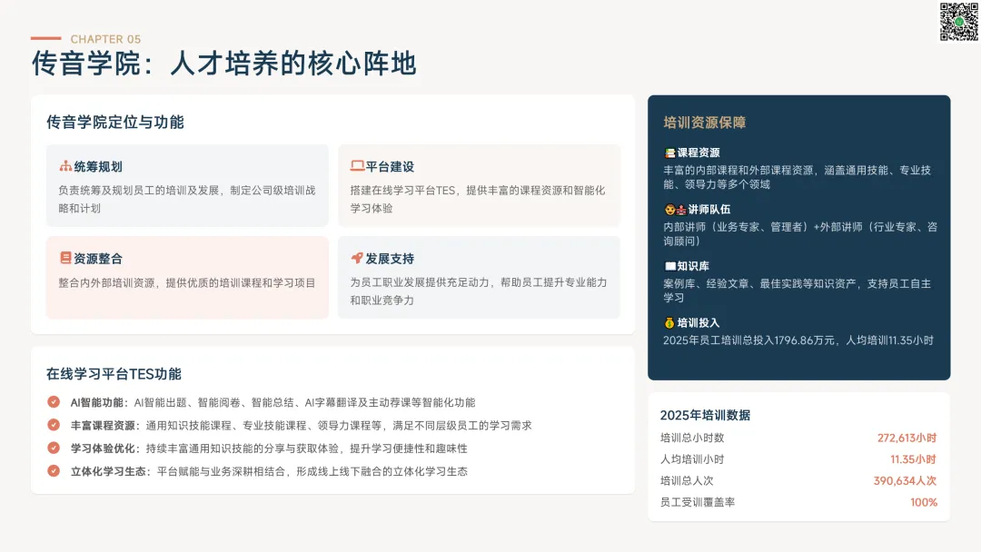Viewport: 981px width, 552px height.
Task: Click the money bag icon beside 培训投入
Action: pyautogui.click(x=669, y=322)
